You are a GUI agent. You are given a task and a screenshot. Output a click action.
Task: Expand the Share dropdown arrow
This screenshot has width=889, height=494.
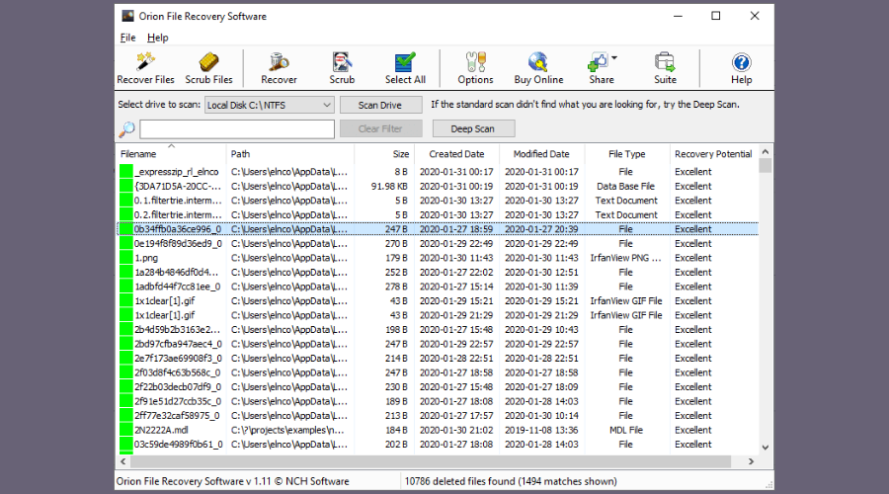click(x=614, y=58)
